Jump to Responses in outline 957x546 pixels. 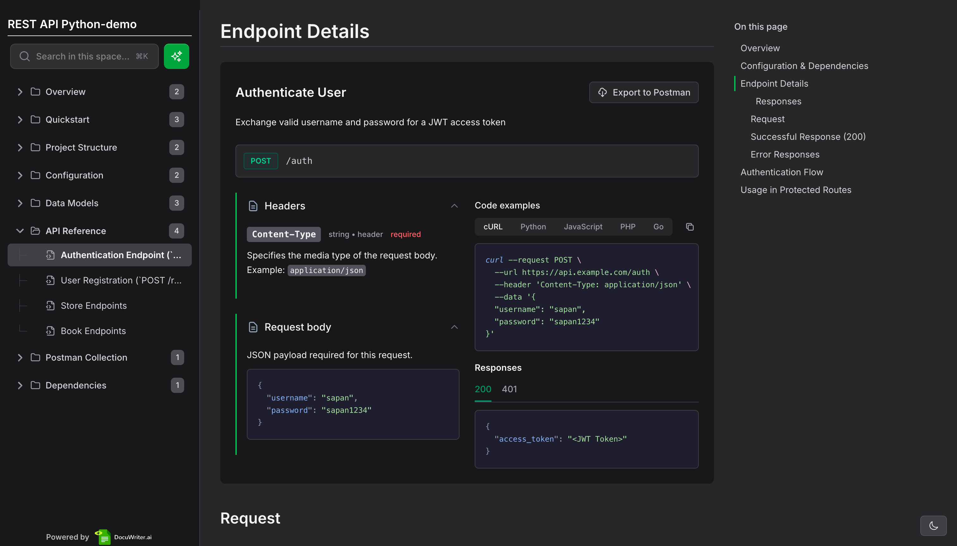[x=779, y=101]
